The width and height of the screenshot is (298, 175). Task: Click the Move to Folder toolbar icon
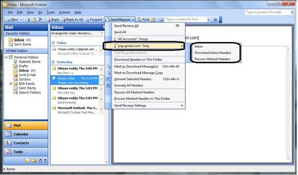pos(34,20)
